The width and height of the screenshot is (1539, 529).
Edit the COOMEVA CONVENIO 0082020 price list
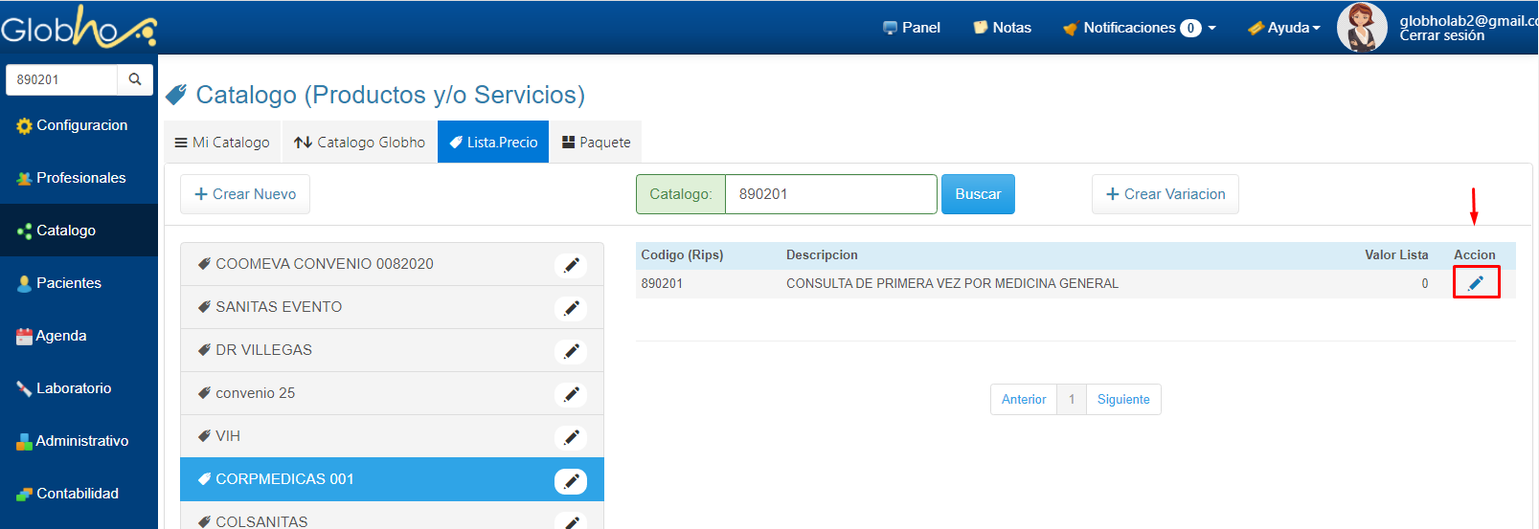click(x=571, y=265)
